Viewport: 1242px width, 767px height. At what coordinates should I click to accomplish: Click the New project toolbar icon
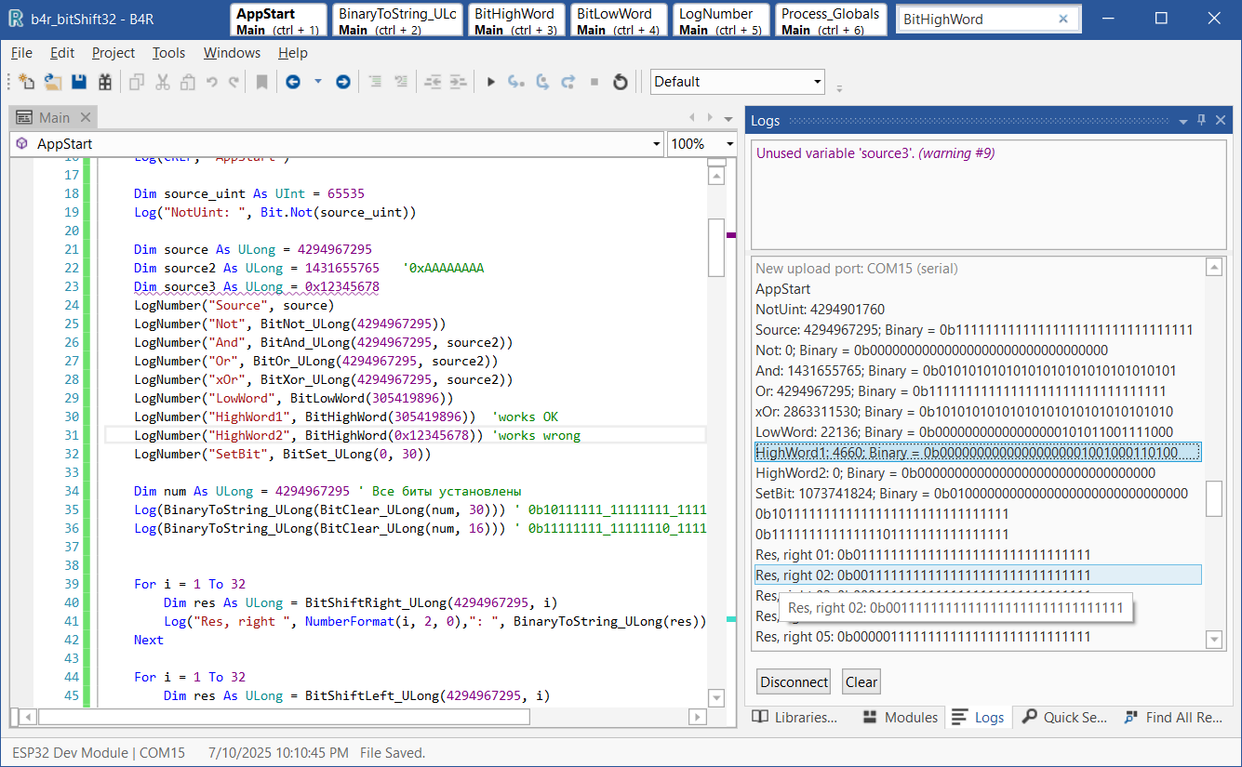[27, 82]
